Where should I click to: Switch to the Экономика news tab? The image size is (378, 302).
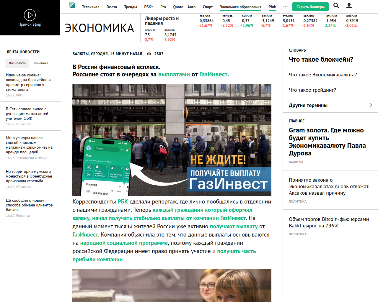point(40,63)
